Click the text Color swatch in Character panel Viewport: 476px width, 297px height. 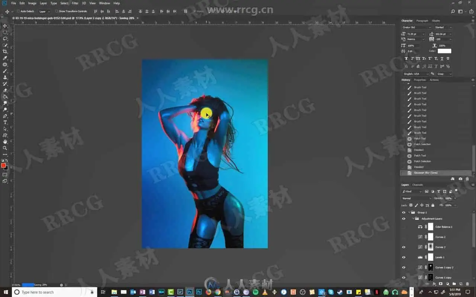pos(444,51)
